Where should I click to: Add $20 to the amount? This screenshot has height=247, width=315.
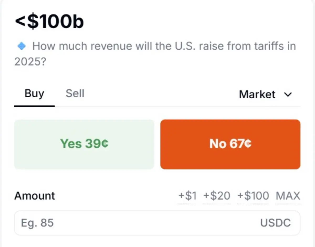pos(217,196)
